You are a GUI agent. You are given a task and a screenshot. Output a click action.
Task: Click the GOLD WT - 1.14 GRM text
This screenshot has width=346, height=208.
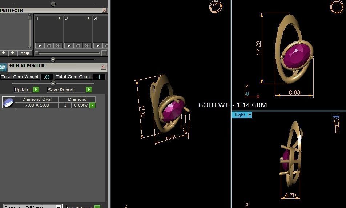click(233, 105)
